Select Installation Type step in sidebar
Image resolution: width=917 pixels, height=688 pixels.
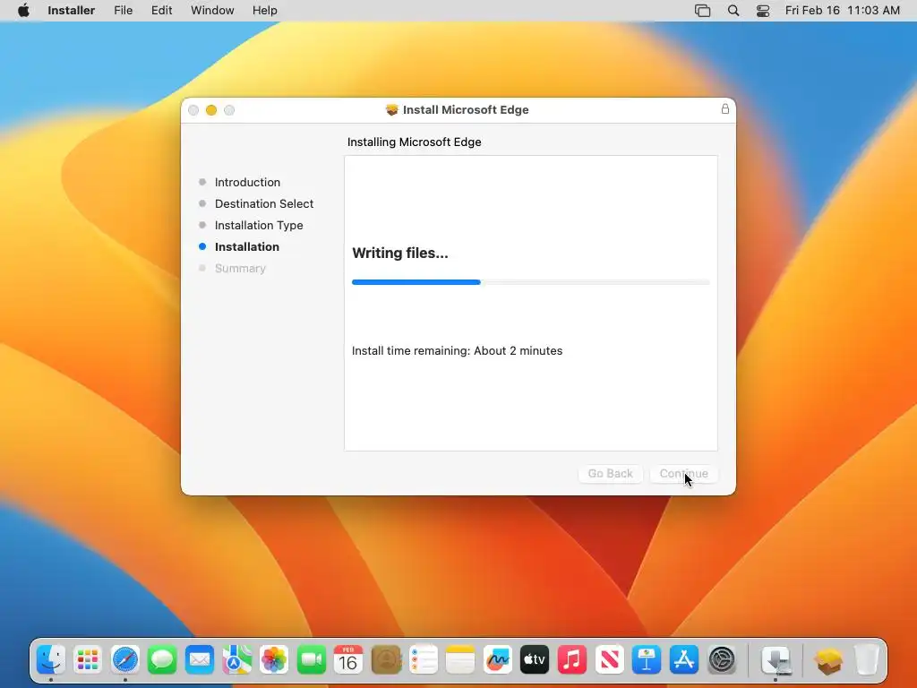click(259, 225)
